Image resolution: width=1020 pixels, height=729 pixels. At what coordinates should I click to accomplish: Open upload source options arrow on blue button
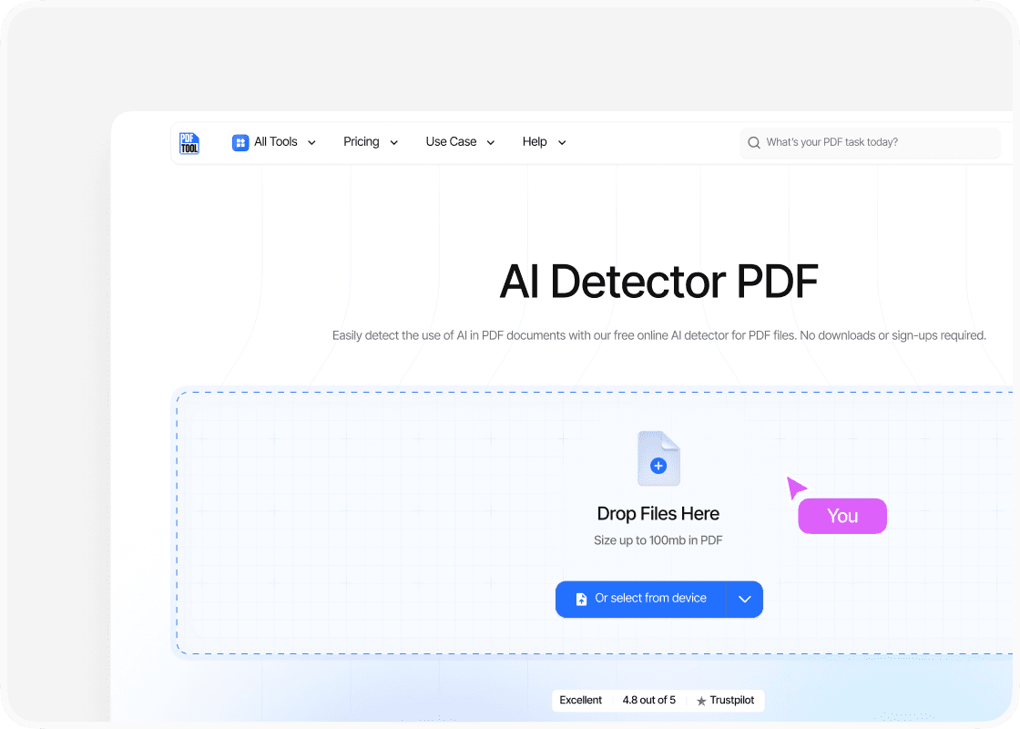coord(744,600)
